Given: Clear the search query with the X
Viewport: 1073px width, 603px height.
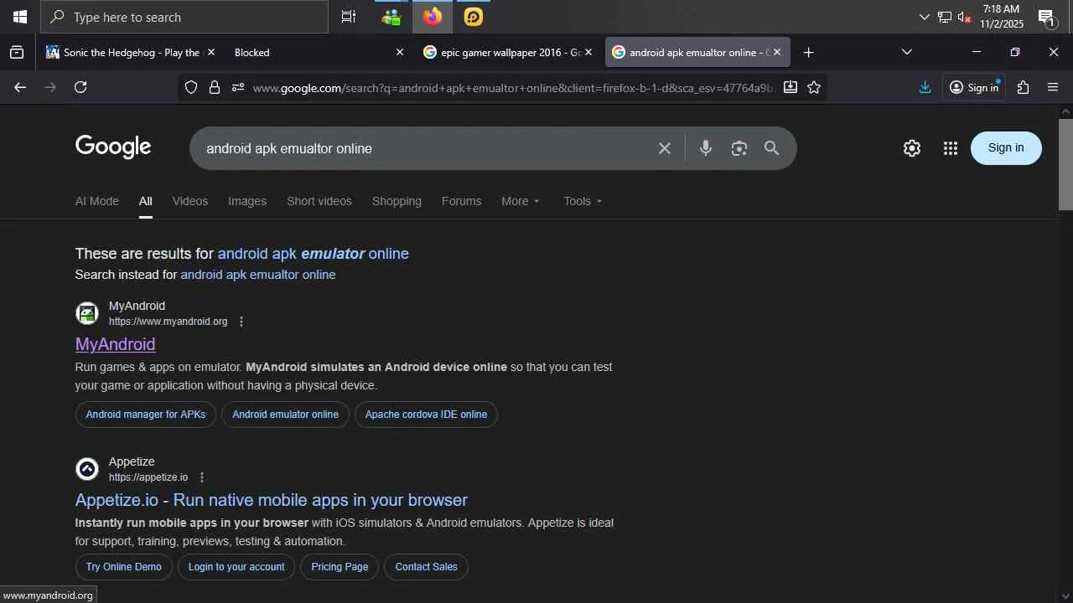Looking at the screenshot, I should click(x=665, y=148).
